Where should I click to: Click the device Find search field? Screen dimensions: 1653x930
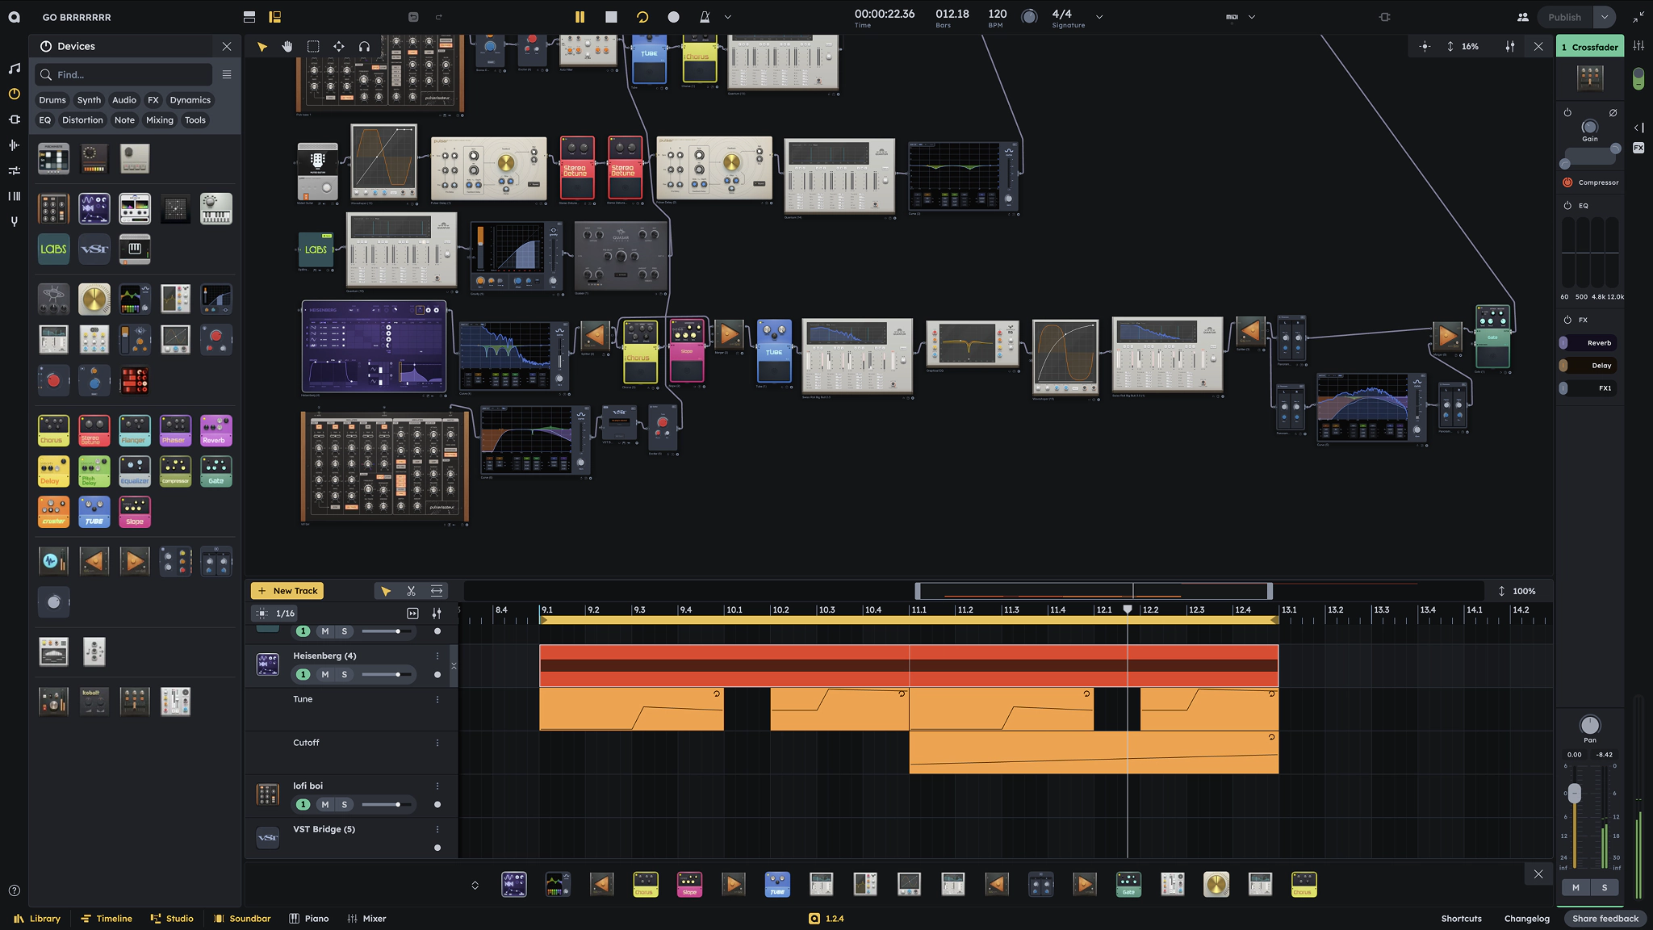(x=123, y=74)
